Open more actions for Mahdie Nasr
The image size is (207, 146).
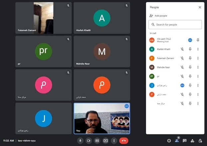[198, 67]
